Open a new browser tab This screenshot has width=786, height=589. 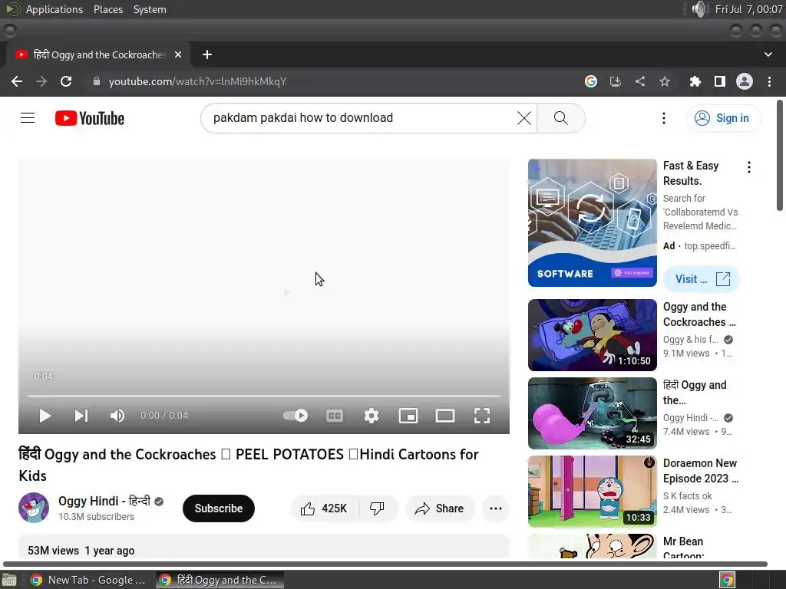[x=207, y=54]
